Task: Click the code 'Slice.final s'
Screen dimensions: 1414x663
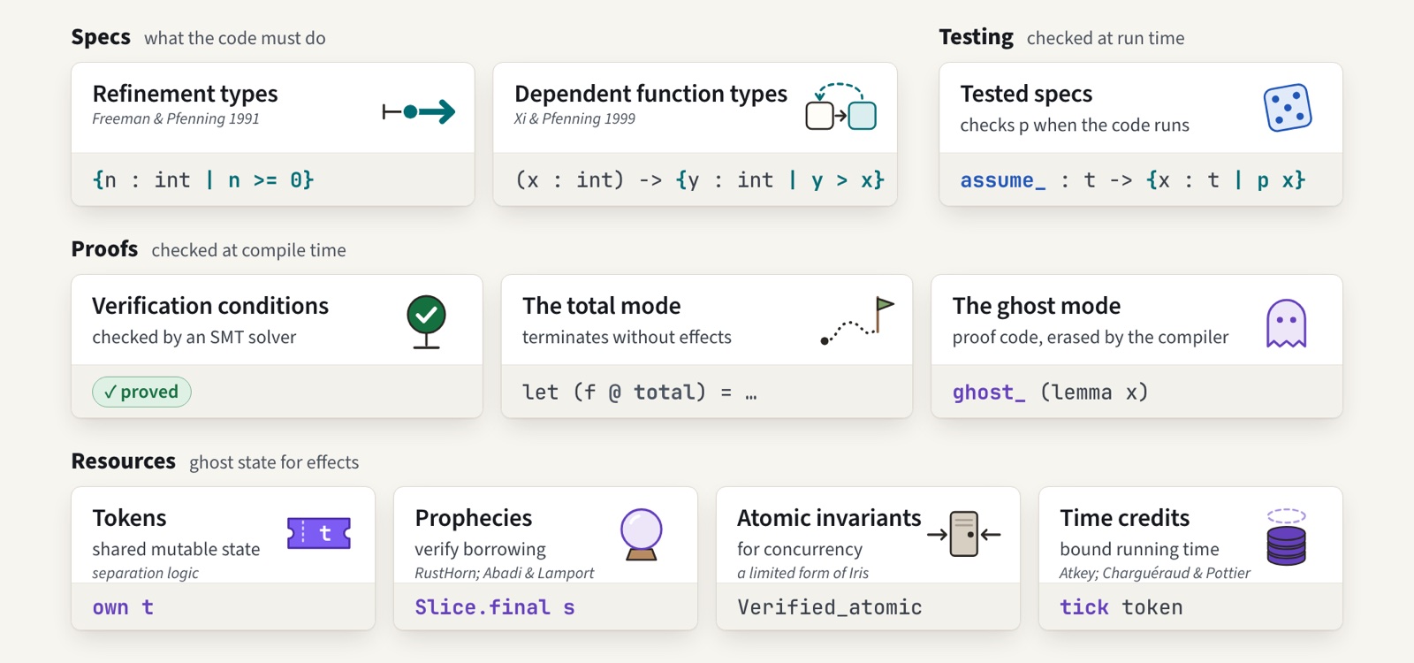Action: coord(495,607)
